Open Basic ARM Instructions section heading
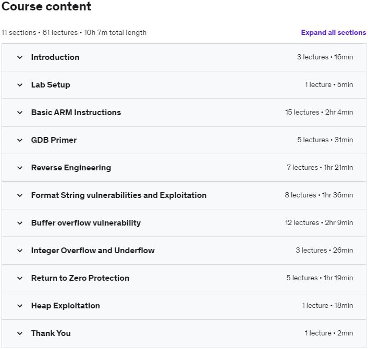 tap(76, 113)
